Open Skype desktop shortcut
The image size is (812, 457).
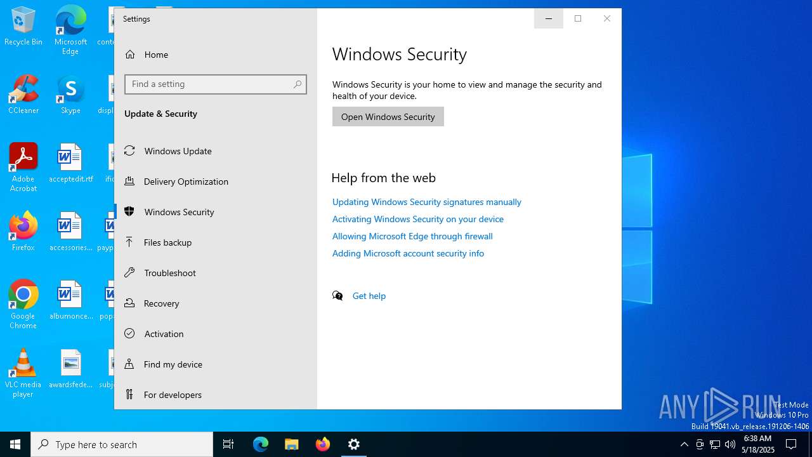[x=70, y=95]
